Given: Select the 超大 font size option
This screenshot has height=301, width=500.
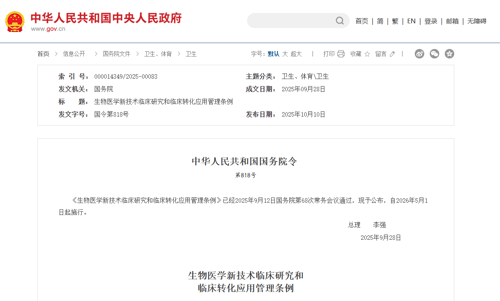Looking at the screenshot, I should point(296,53).
